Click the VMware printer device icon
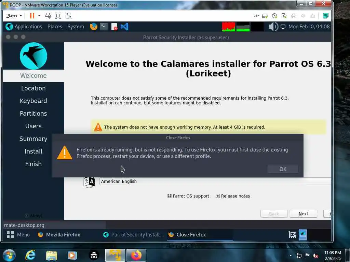350x262 pixels. [294, 16]
